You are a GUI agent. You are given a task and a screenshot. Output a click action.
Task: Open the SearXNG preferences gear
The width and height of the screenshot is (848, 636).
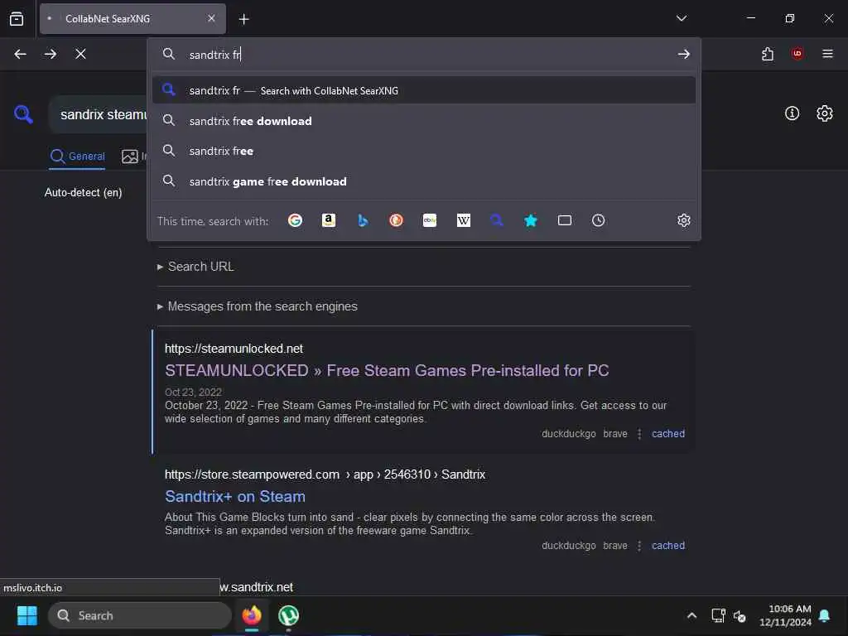824,113
